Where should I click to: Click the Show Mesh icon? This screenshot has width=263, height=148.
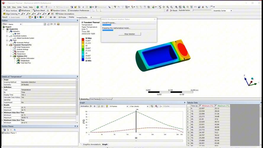(39, 10)
